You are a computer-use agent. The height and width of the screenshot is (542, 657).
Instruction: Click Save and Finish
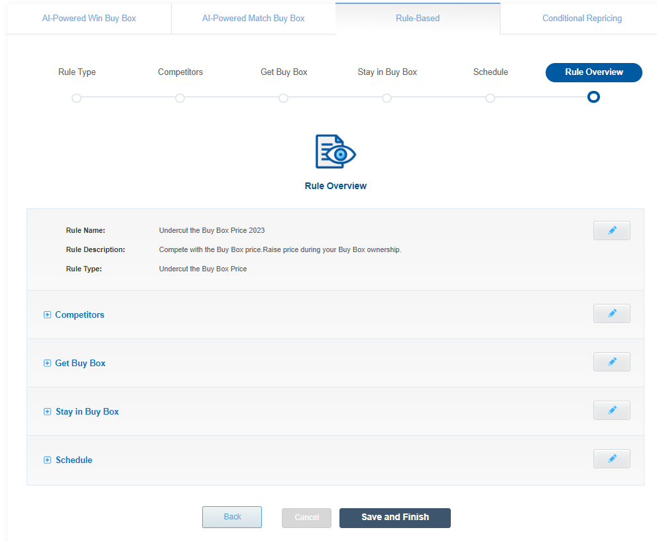tap(394, 517)
